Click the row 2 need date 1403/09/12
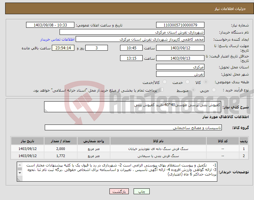 point(28,156)
